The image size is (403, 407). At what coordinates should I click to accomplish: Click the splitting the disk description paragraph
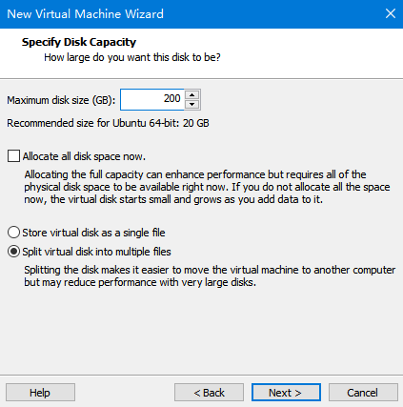coord(210,275)
